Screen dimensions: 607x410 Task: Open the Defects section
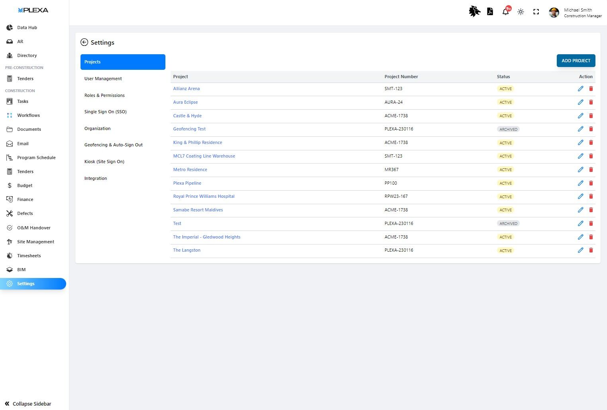(x=25, y=213)
